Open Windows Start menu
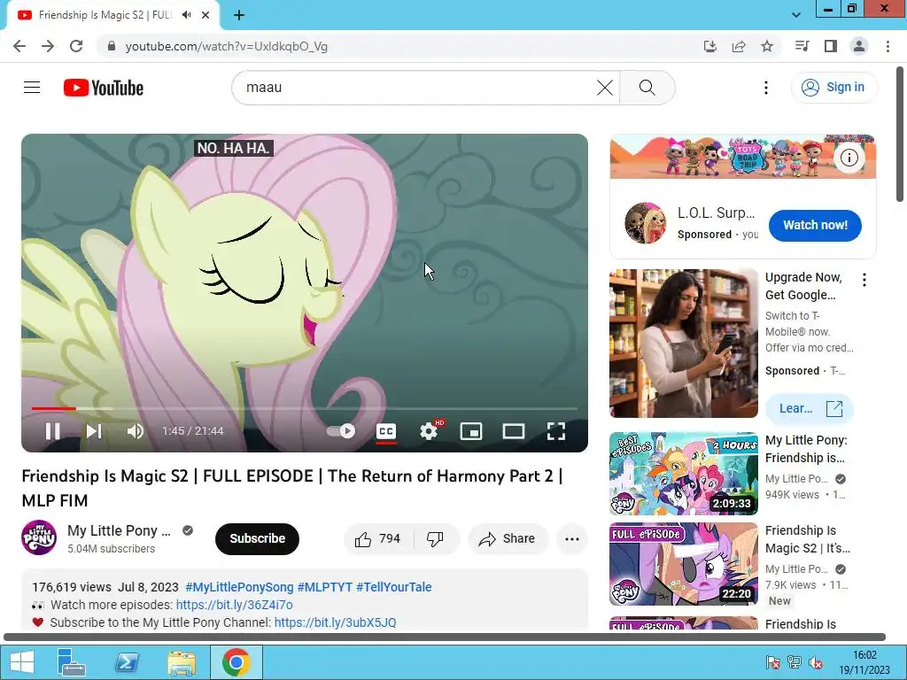Screen dimensions: 907x680 pos(22,662)
